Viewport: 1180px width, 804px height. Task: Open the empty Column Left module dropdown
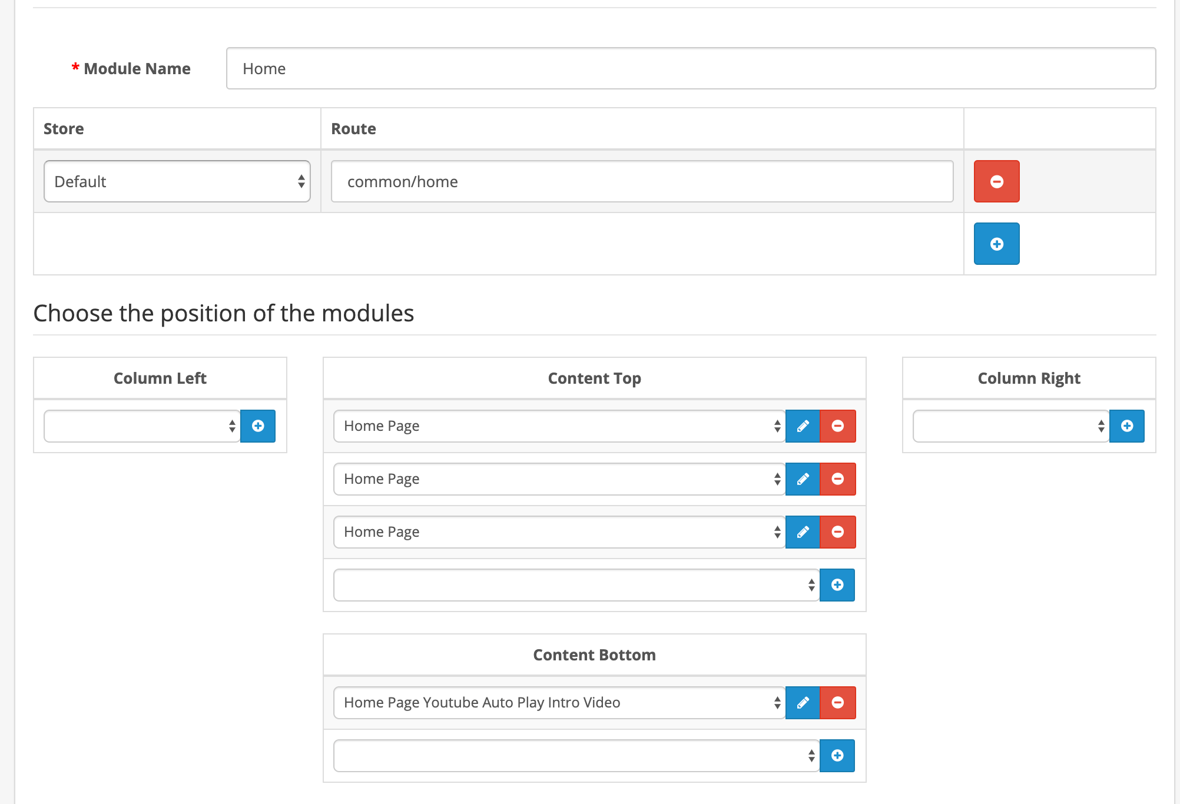pyautogui.click(x=142, y=426)
